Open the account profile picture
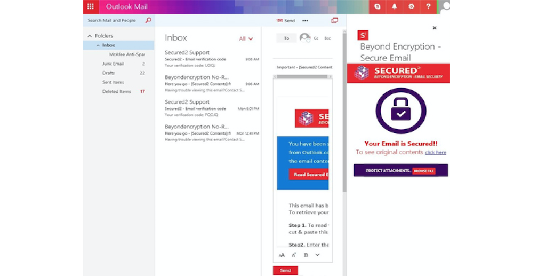546x276 pixels. [x=444, y=6]
